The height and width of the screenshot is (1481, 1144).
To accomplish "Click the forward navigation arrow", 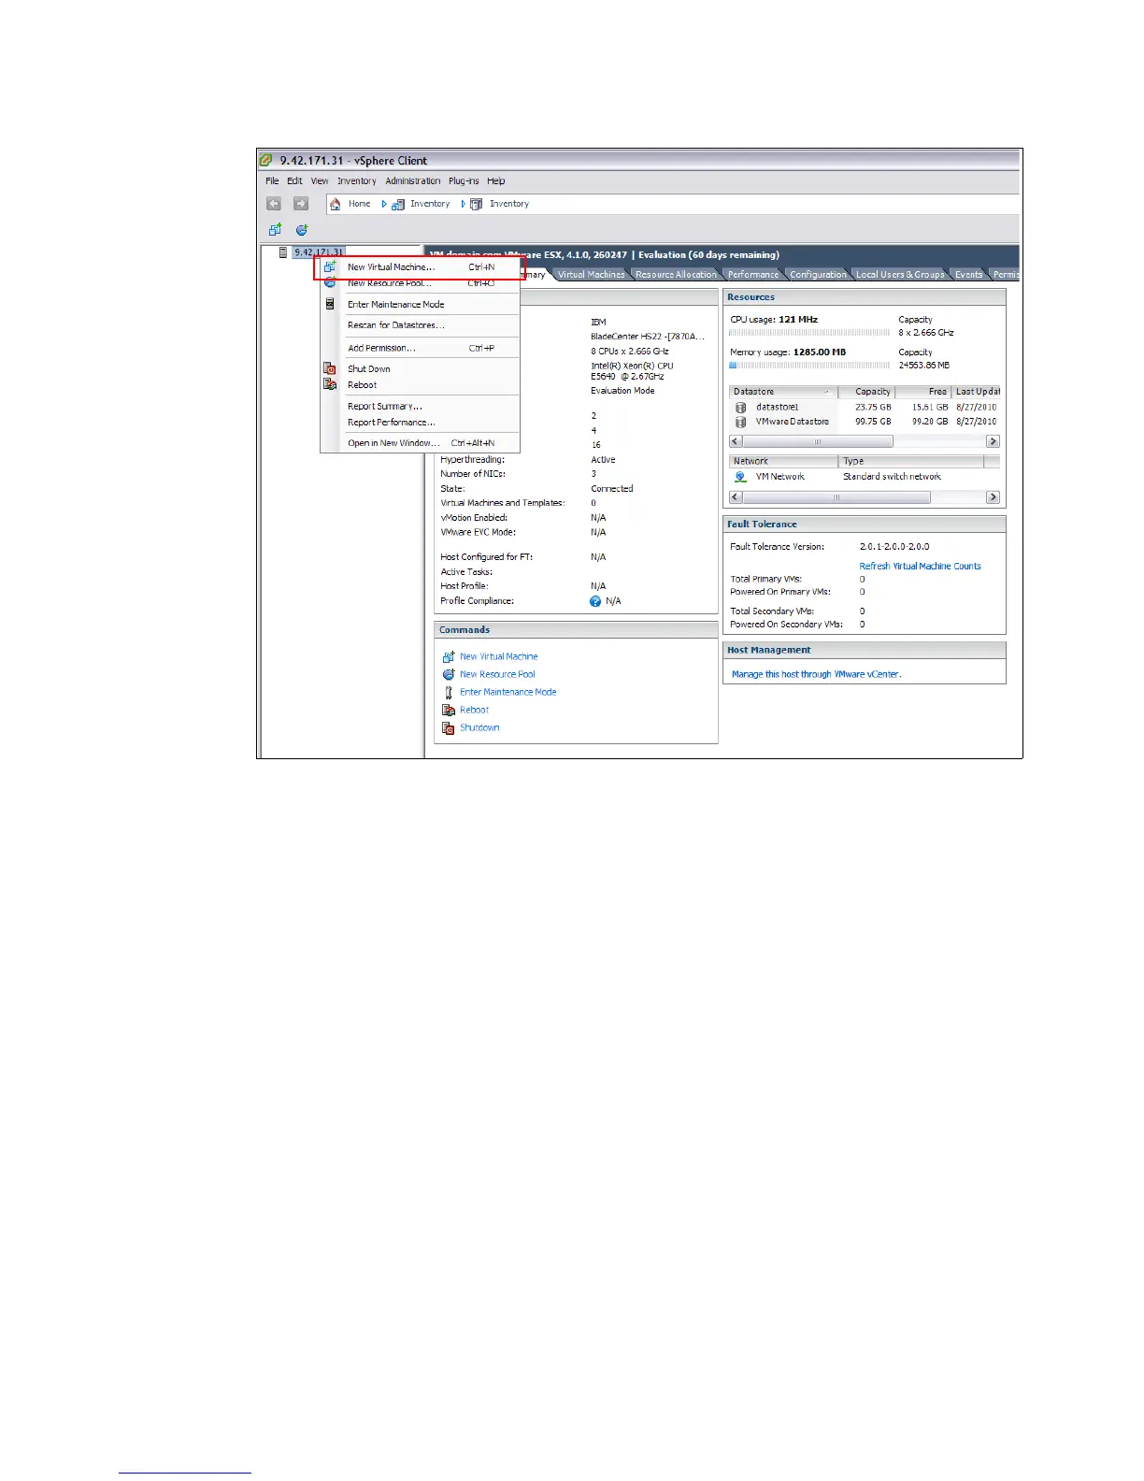I will tap(300, 204).
